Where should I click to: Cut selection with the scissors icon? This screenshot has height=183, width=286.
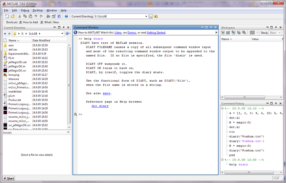20,16
